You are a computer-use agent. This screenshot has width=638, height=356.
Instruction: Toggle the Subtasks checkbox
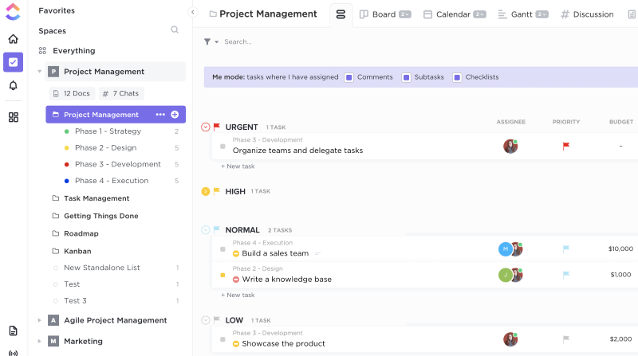[406, 77]
